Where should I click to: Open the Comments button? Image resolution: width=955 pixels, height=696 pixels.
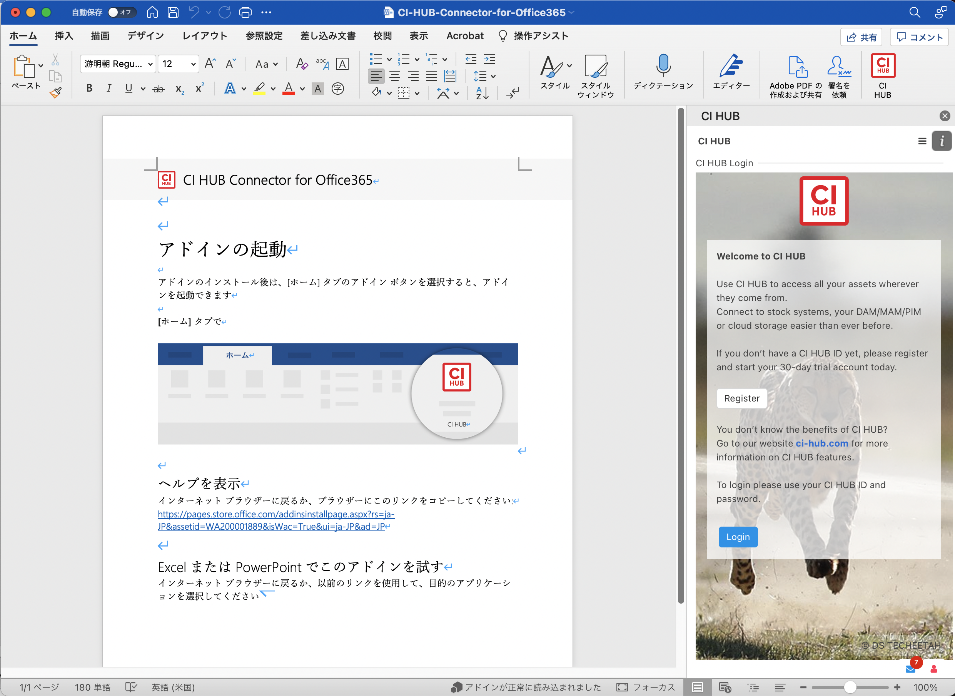coord(919,37)
